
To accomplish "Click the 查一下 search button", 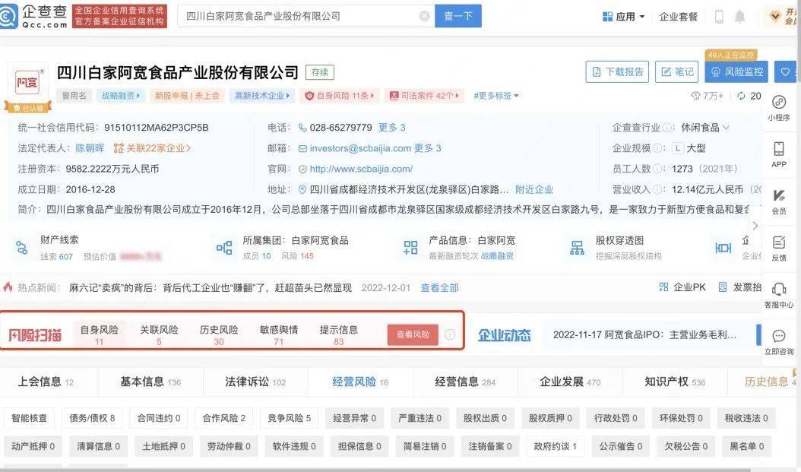I will [458, 17].
